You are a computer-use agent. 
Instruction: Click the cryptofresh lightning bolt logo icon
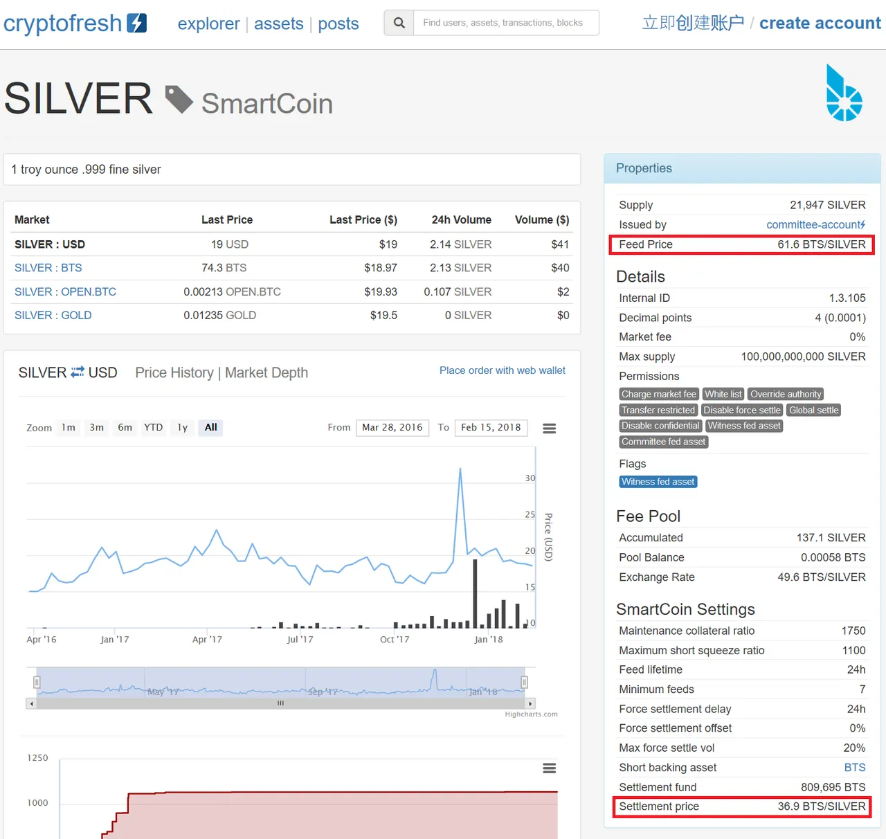click(136, 23)
